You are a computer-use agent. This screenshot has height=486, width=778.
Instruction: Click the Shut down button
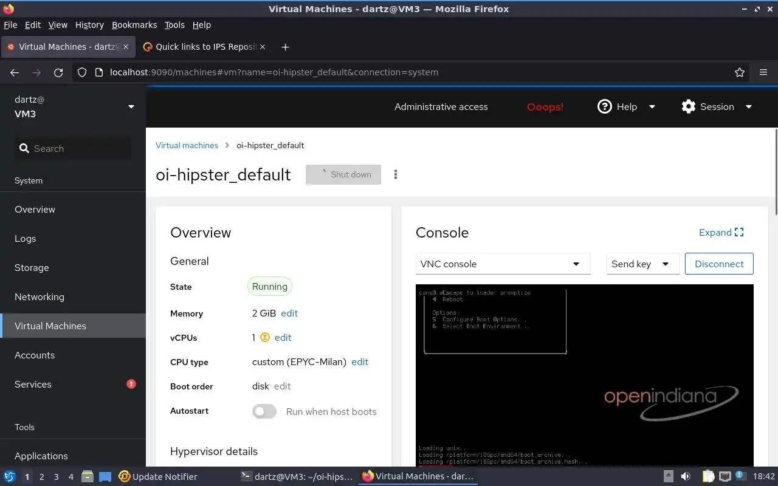(x=343, y=174)
